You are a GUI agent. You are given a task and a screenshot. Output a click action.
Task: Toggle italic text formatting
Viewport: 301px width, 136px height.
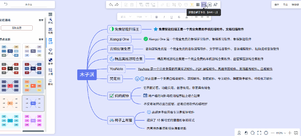pyautogui.click(x=164, y=17)
